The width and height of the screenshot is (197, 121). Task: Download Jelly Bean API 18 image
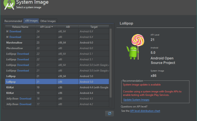[25, 99]
